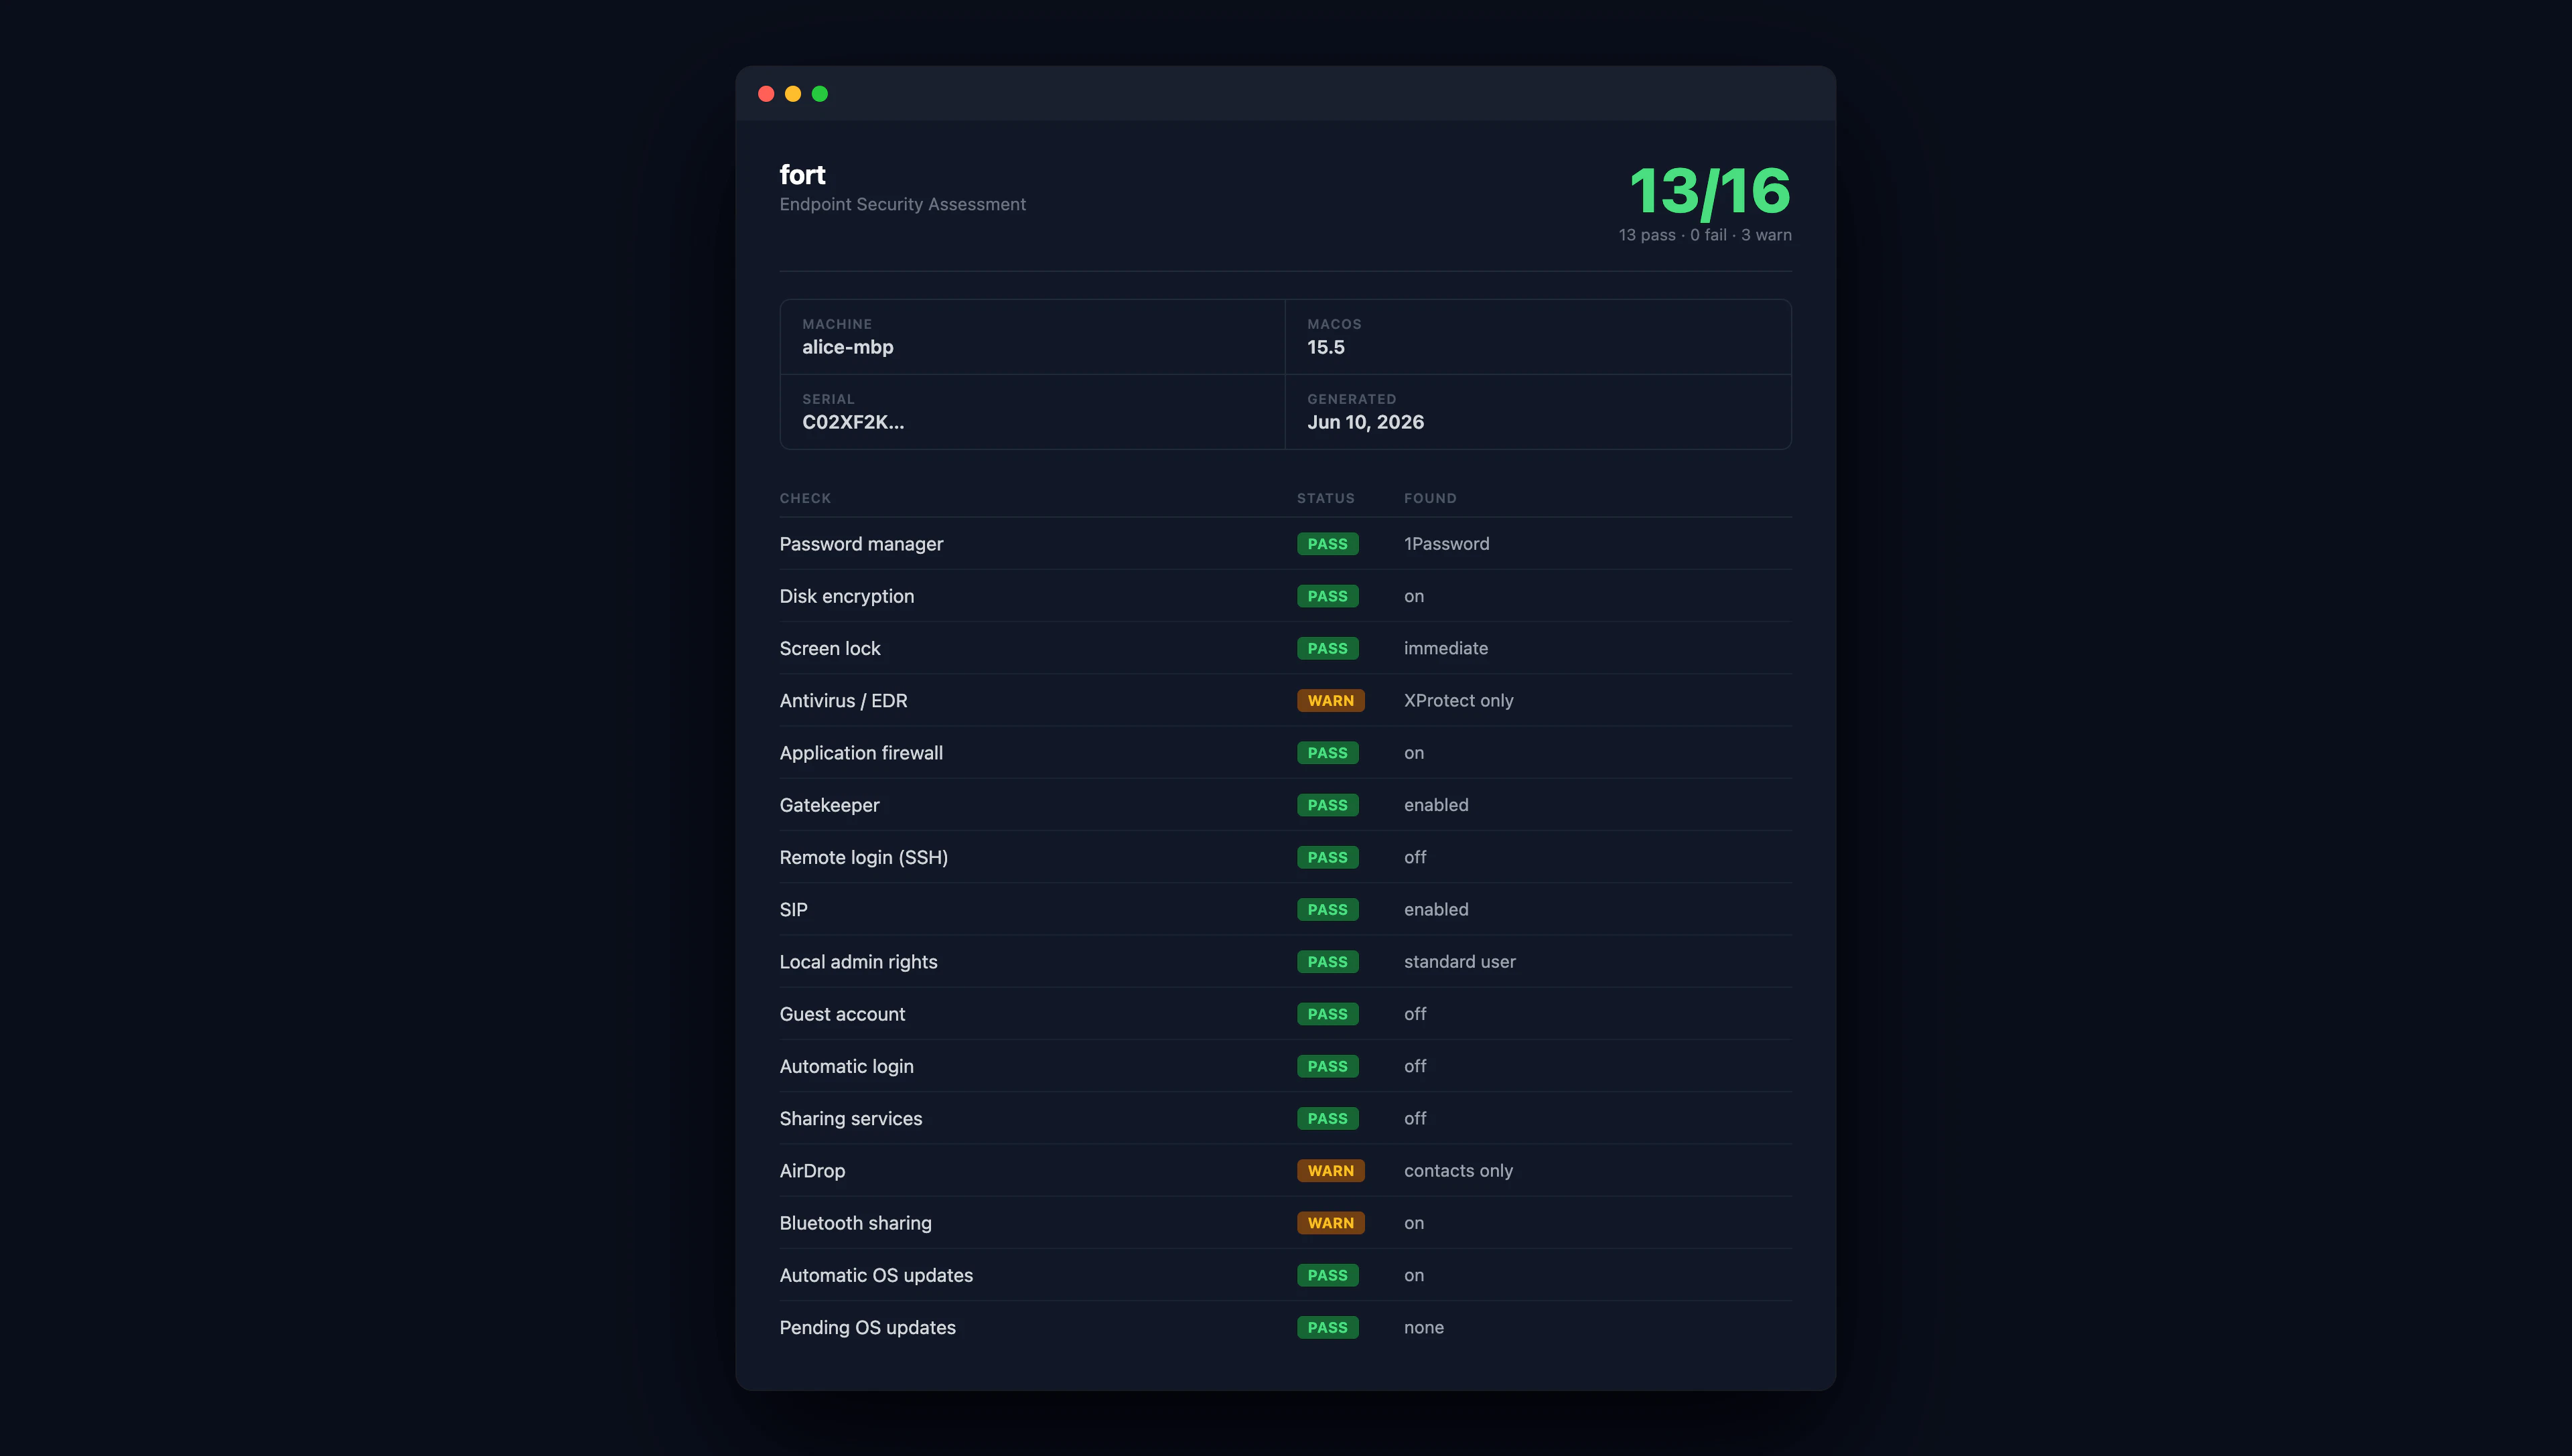Click the '1Password' found value
This screenshot has width=2572, height=1456.
pyautogui.click(x=1446, y=544)
